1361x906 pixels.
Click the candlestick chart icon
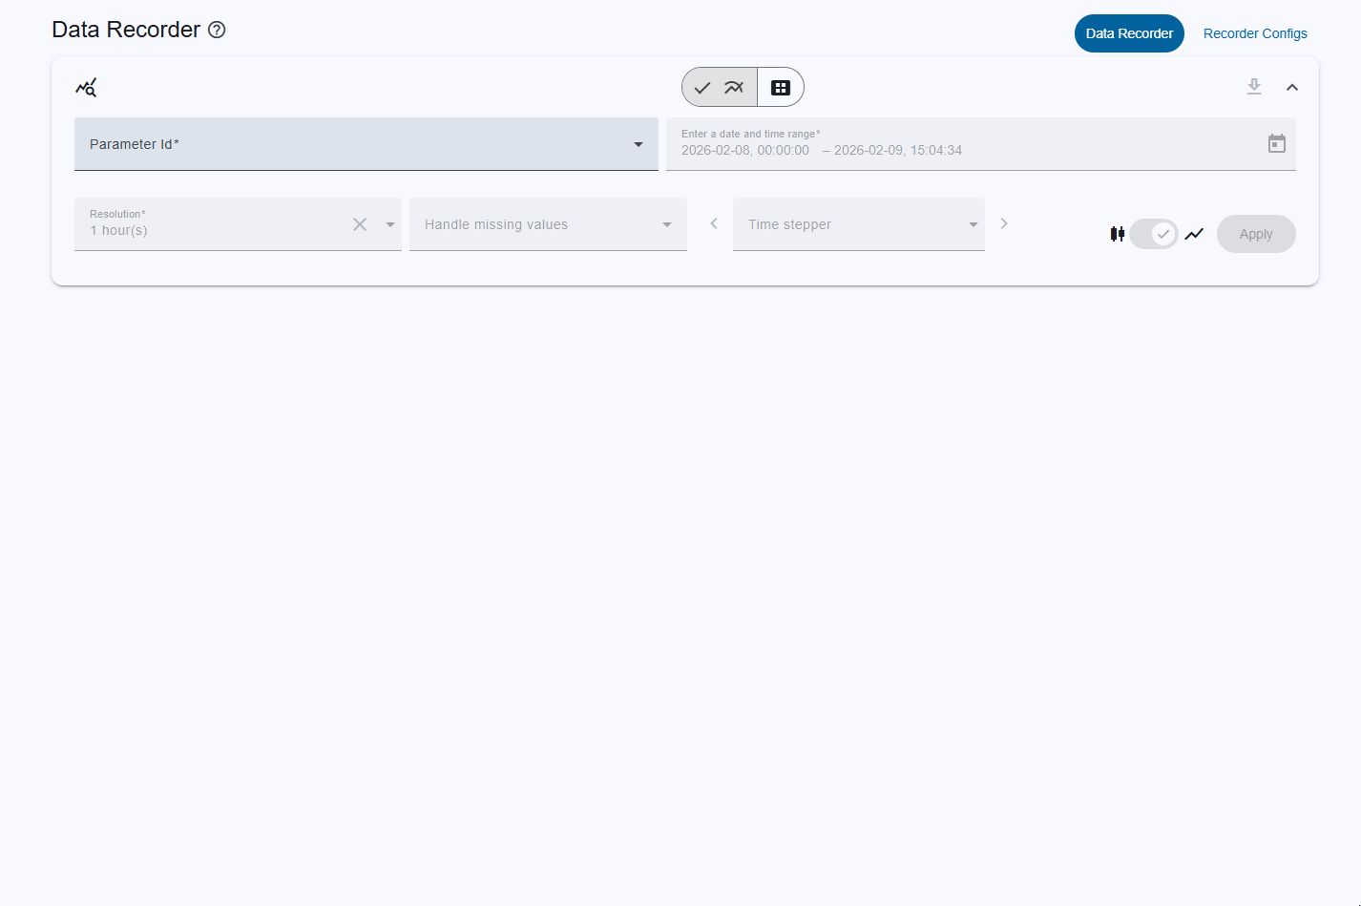pos(1117,233)
